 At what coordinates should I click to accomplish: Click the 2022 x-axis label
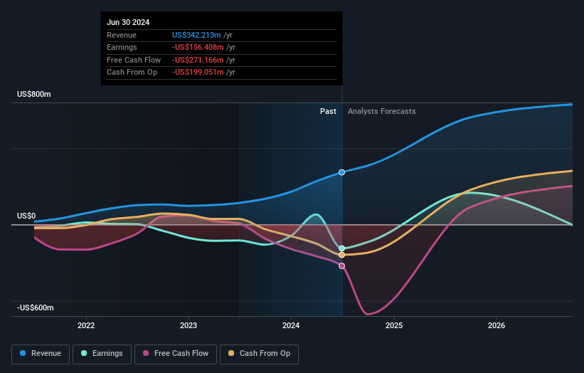pyautogui.click(x=86, y=325)
